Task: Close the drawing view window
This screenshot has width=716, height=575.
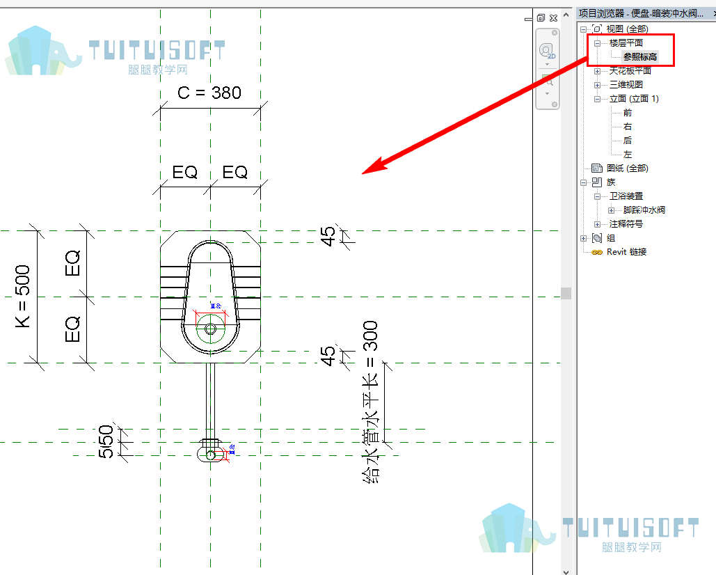Action: click(x=553, y=18)
